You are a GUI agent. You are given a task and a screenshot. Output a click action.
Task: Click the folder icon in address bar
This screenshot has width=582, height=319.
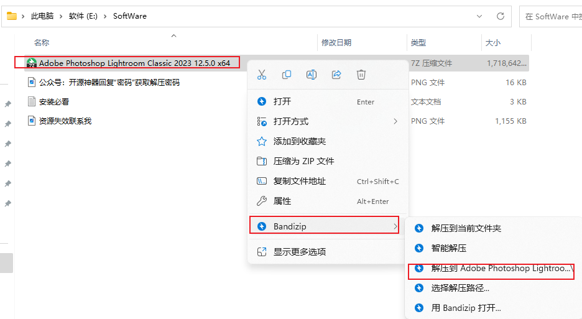point(12,16)
